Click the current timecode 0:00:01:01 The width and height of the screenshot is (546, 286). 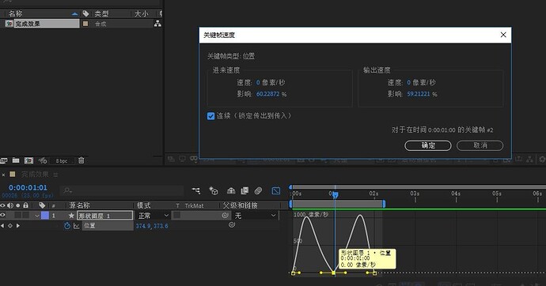pyautogui.click(x=28, y=188)
